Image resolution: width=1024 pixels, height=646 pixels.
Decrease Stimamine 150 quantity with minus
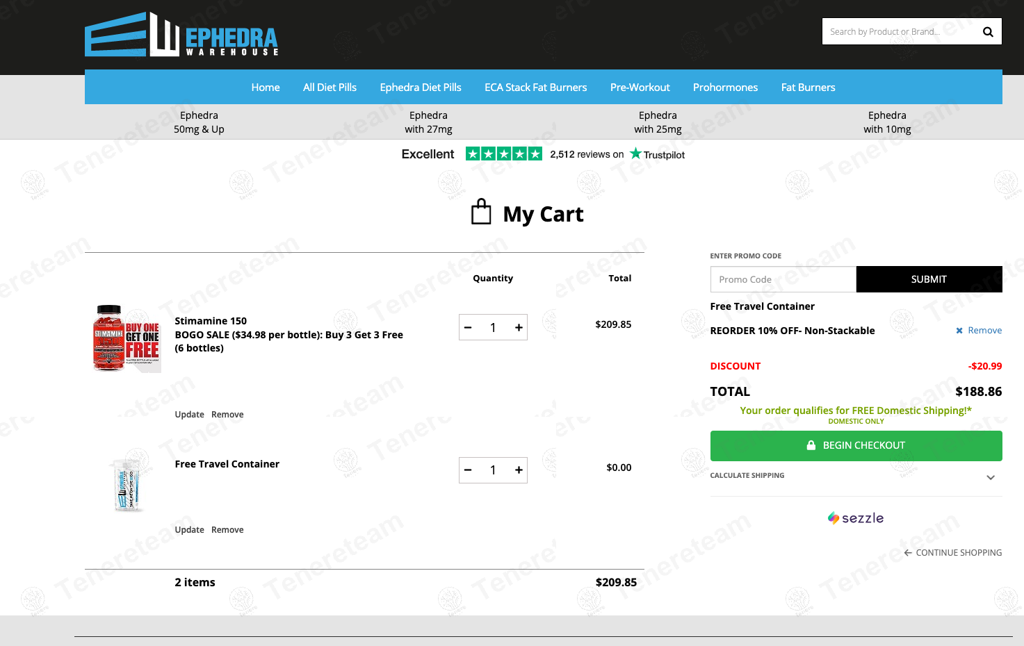click(468, 328)
